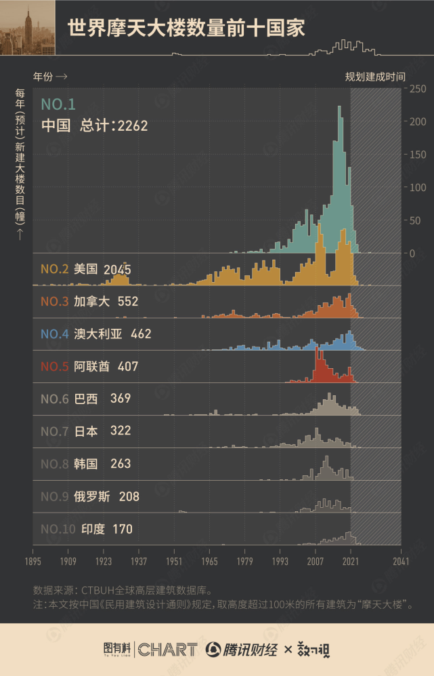Click the 1895 mark on the year axis
Screen dimensions: 434x676
coord(33,561)
